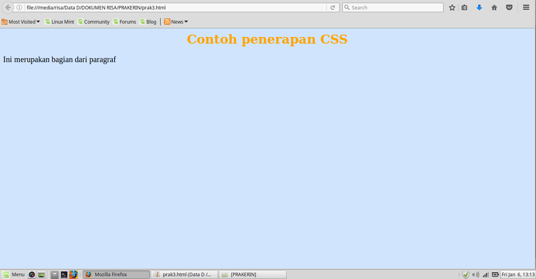
Task: Click the volume control in system tray
Action: pos(476,275)
